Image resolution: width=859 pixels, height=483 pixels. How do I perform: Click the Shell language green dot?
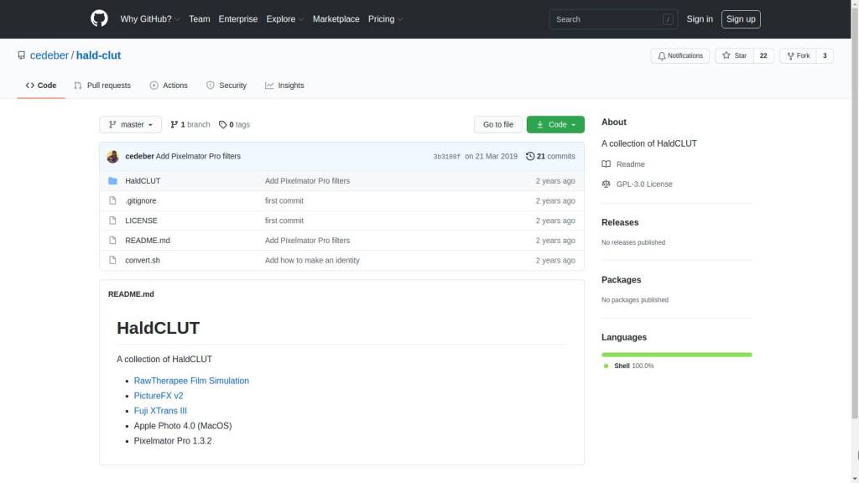606,366
